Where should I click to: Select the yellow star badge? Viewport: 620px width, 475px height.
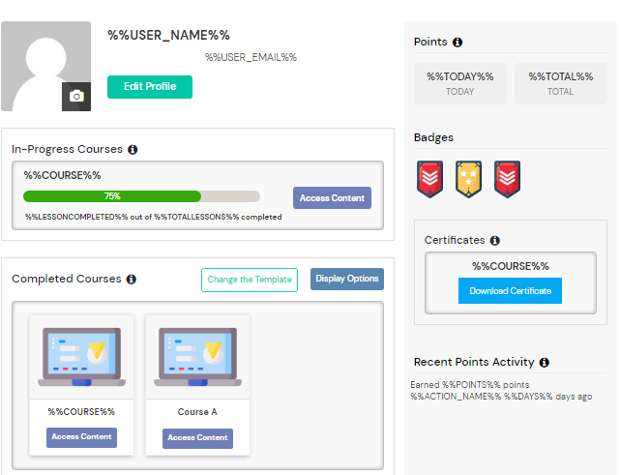point(468,179)
